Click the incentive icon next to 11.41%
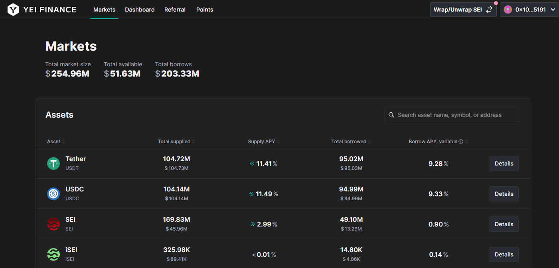This screenshot has height=268, width=559. 252,164
